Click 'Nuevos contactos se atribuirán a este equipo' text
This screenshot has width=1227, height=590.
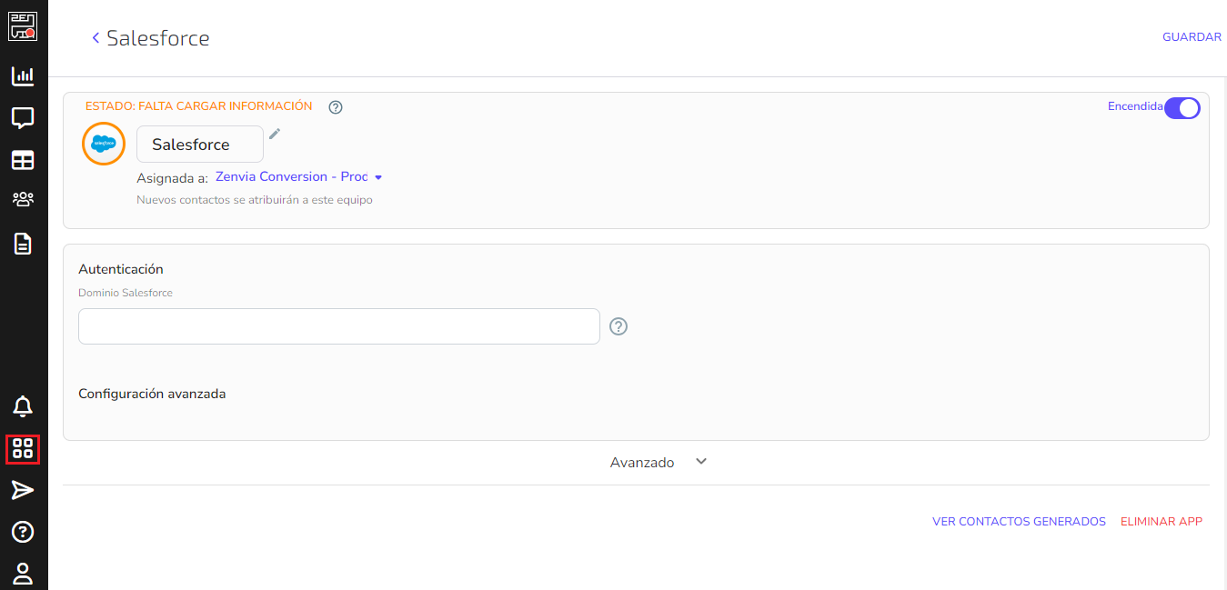pyautogui.click(x=255, y=200)
